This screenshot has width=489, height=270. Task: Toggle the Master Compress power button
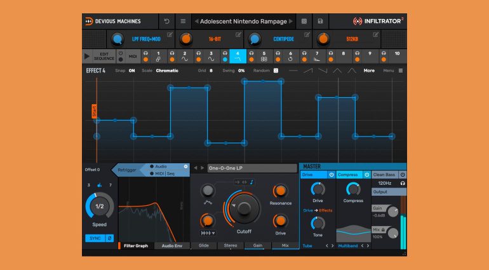367,175
